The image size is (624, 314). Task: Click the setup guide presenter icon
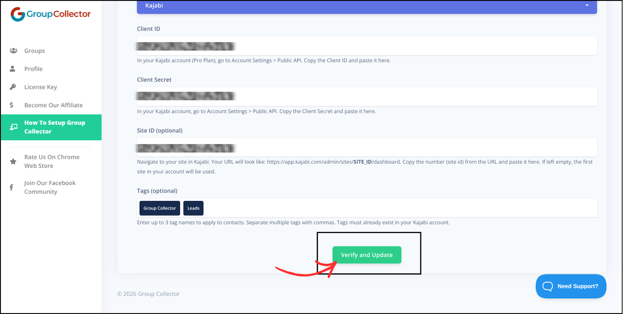point(14,127)
